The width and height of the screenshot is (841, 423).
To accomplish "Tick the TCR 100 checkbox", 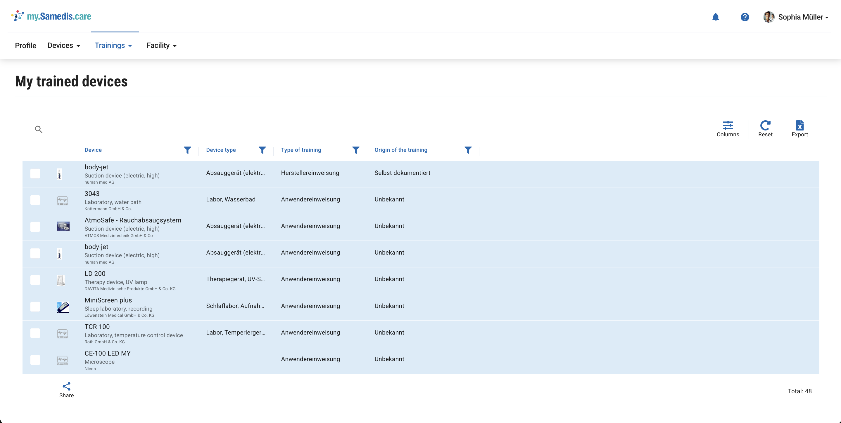I will click(x=35, y=333).
